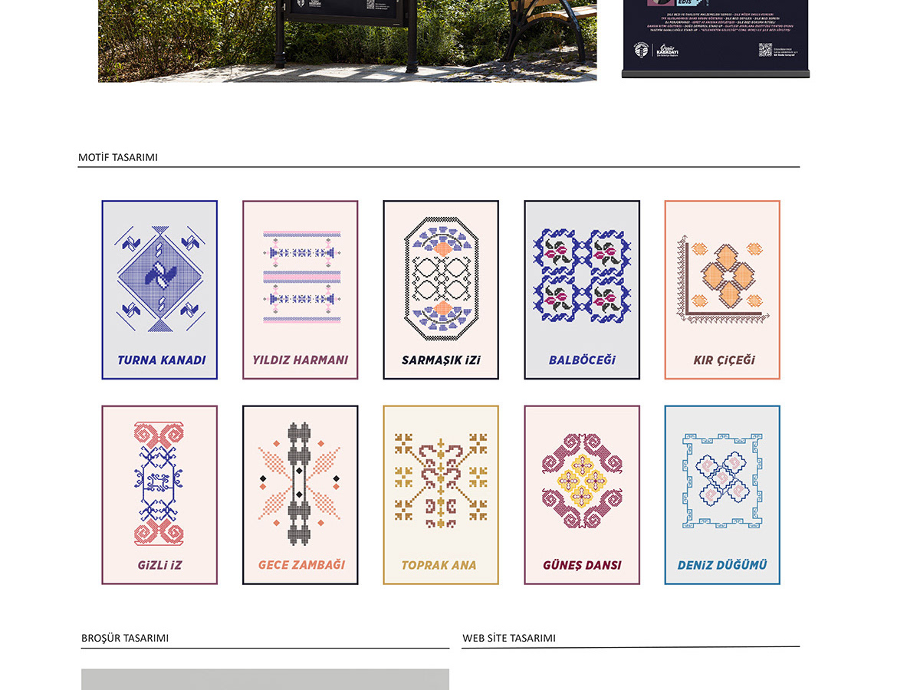
Task: Click the municipality logo on the poster
Action: [641, 51]
